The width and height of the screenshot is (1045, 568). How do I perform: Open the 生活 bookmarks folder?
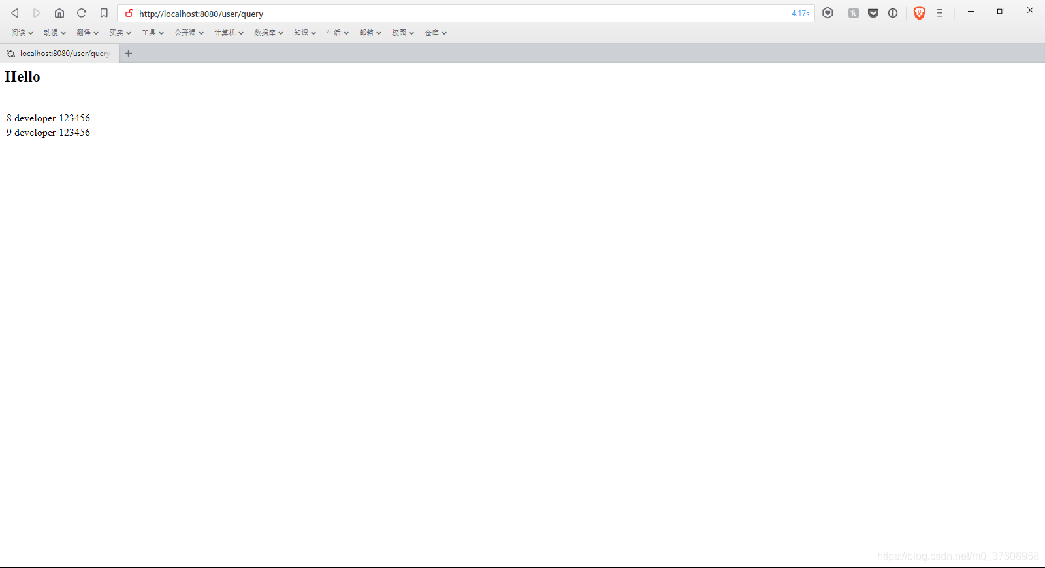click(x=338, y=33)
